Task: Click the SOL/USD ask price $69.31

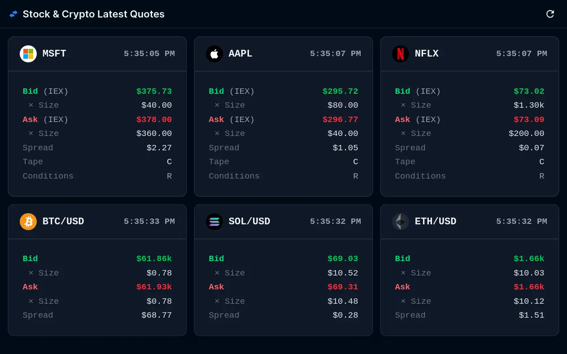Action: tap(343, 287)
